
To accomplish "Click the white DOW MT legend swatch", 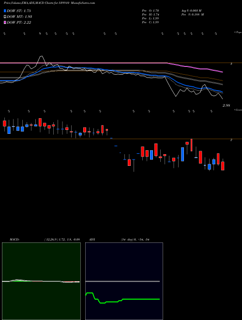I will (5, 16).
